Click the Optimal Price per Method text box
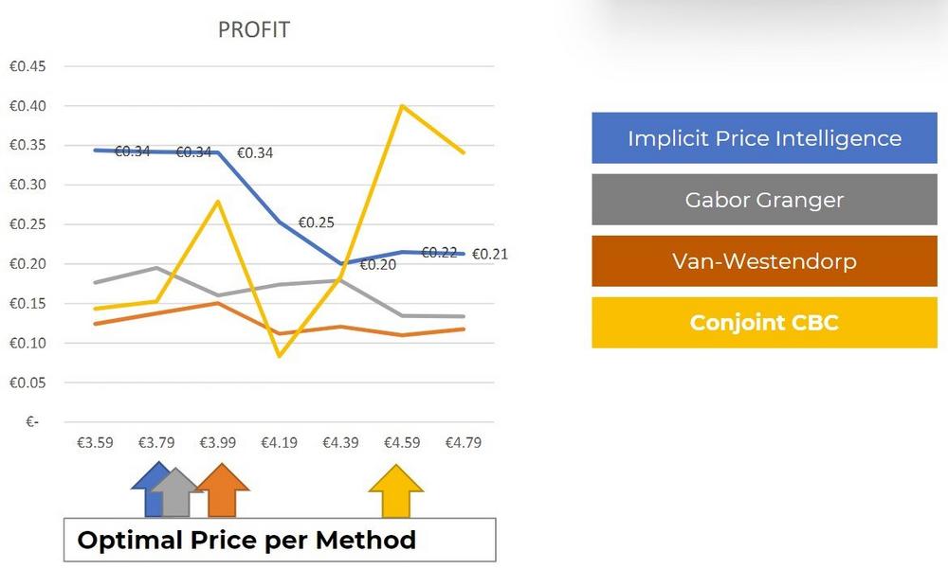Screen dimensions: 948x569 point(280,541)
